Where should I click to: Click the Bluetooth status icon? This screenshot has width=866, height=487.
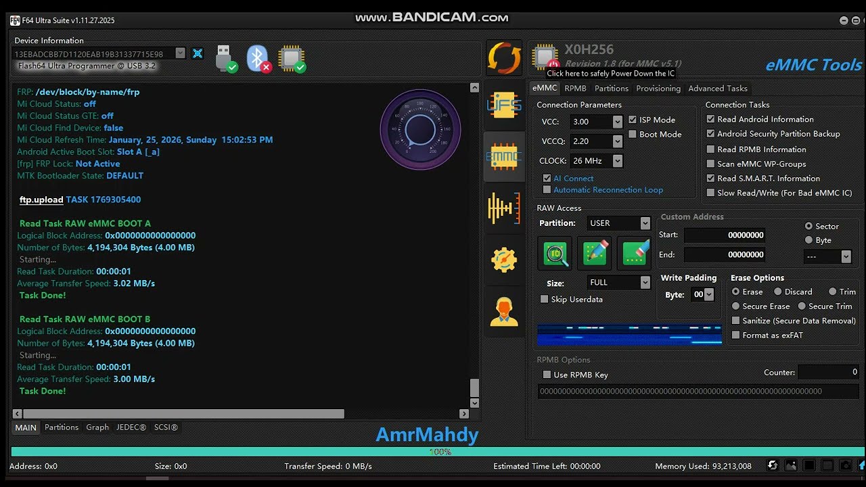point(258,59)
